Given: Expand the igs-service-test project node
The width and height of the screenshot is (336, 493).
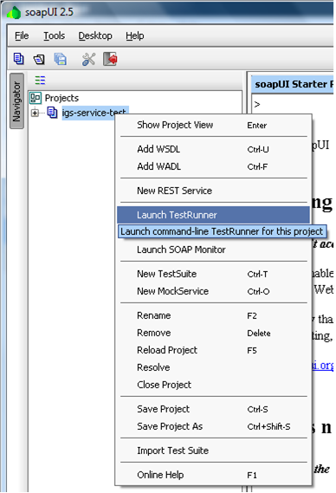Looking at the screenshot, I should pos(35,113).
